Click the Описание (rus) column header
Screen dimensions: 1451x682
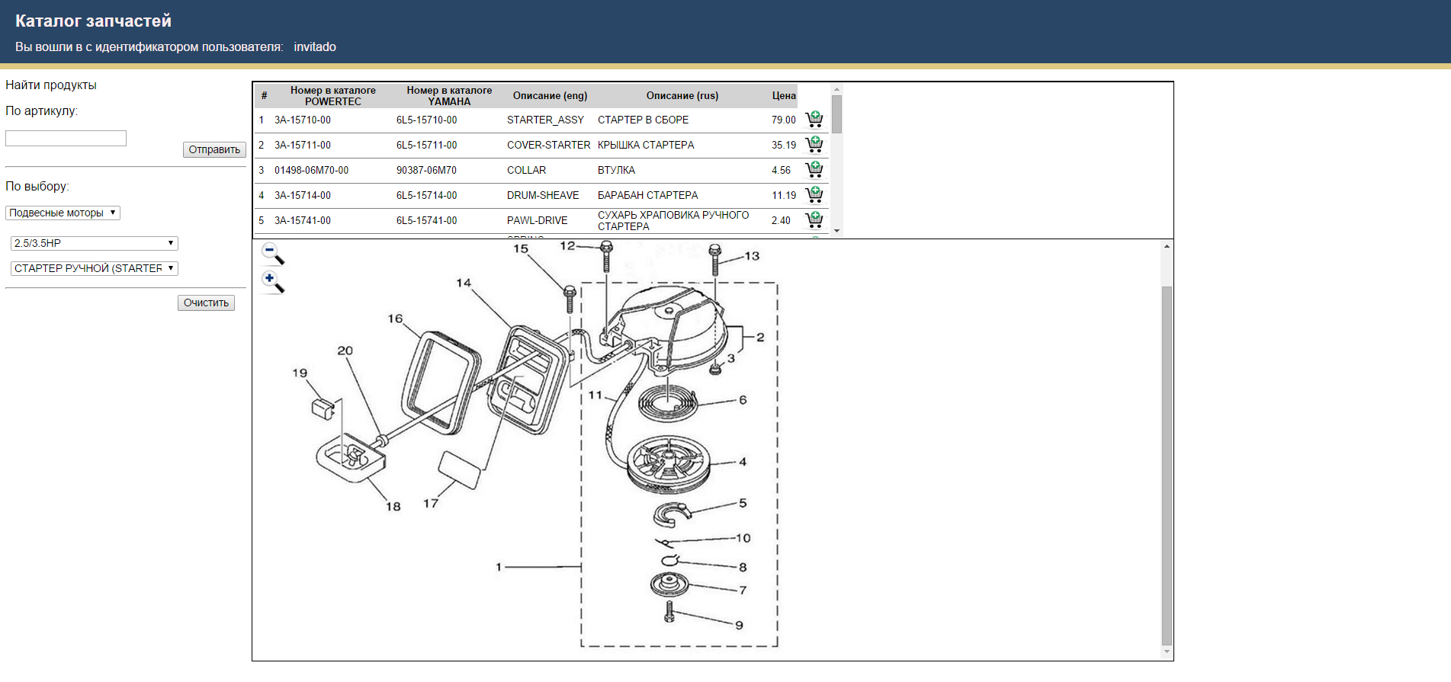682,95
